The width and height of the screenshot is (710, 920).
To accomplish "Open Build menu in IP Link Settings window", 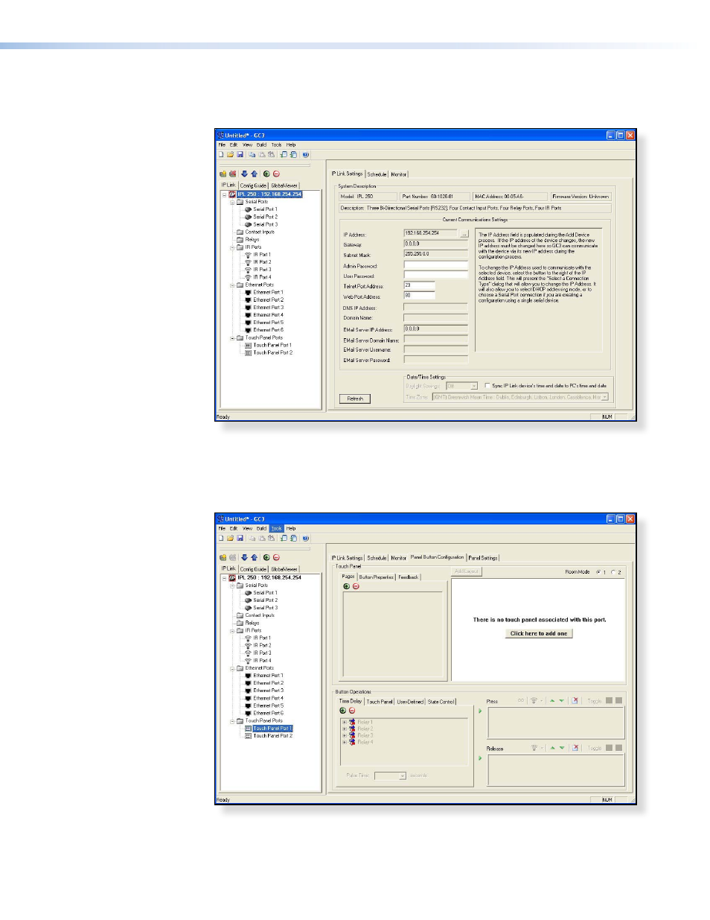I will coord(261,145).
